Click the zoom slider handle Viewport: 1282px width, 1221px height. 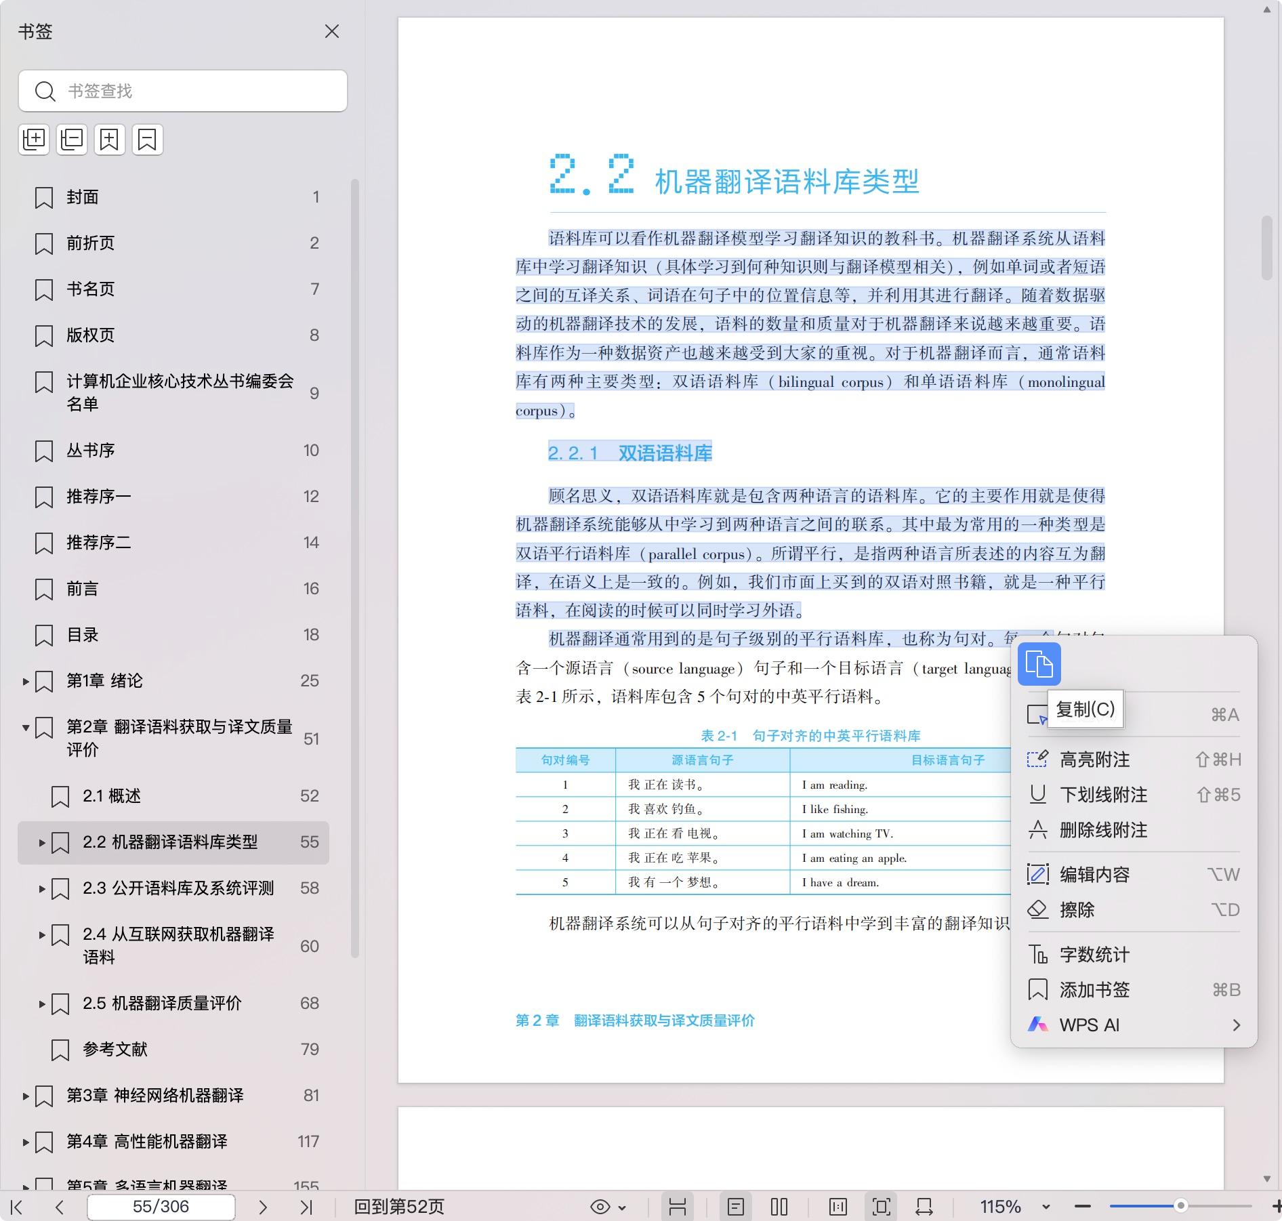point(1181,1205)
